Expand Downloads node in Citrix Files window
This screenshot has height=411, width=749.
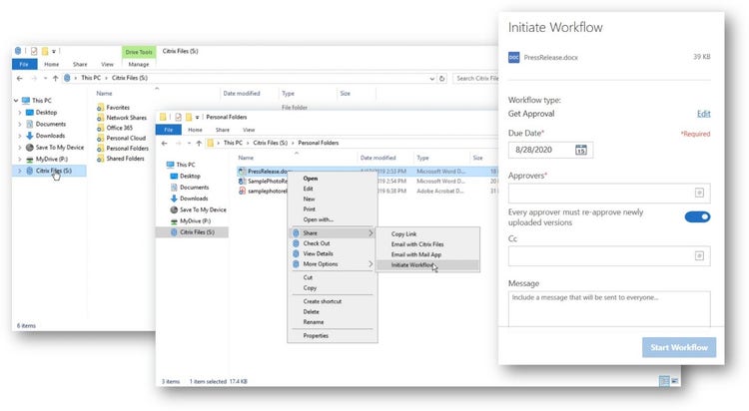click(x=20, y=136)
